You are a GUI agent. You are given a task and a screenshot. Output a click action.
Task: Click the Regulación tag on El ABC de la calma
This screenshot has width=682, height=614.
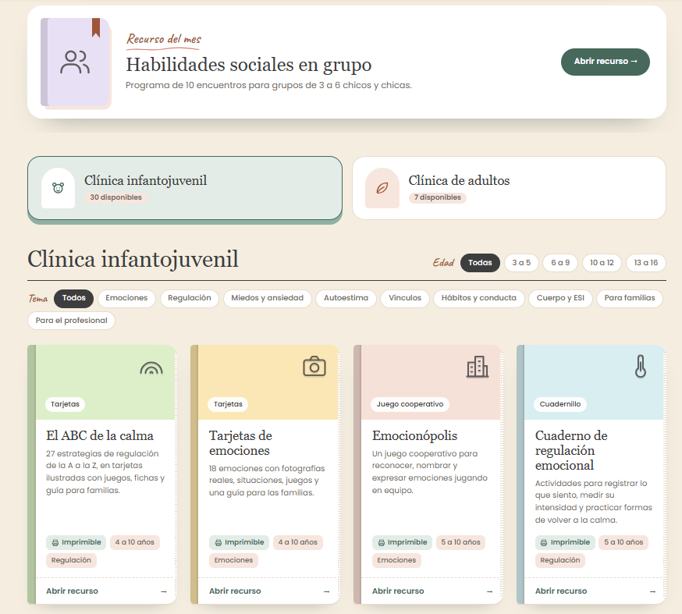pyautogui.click(x=71, y=560)
